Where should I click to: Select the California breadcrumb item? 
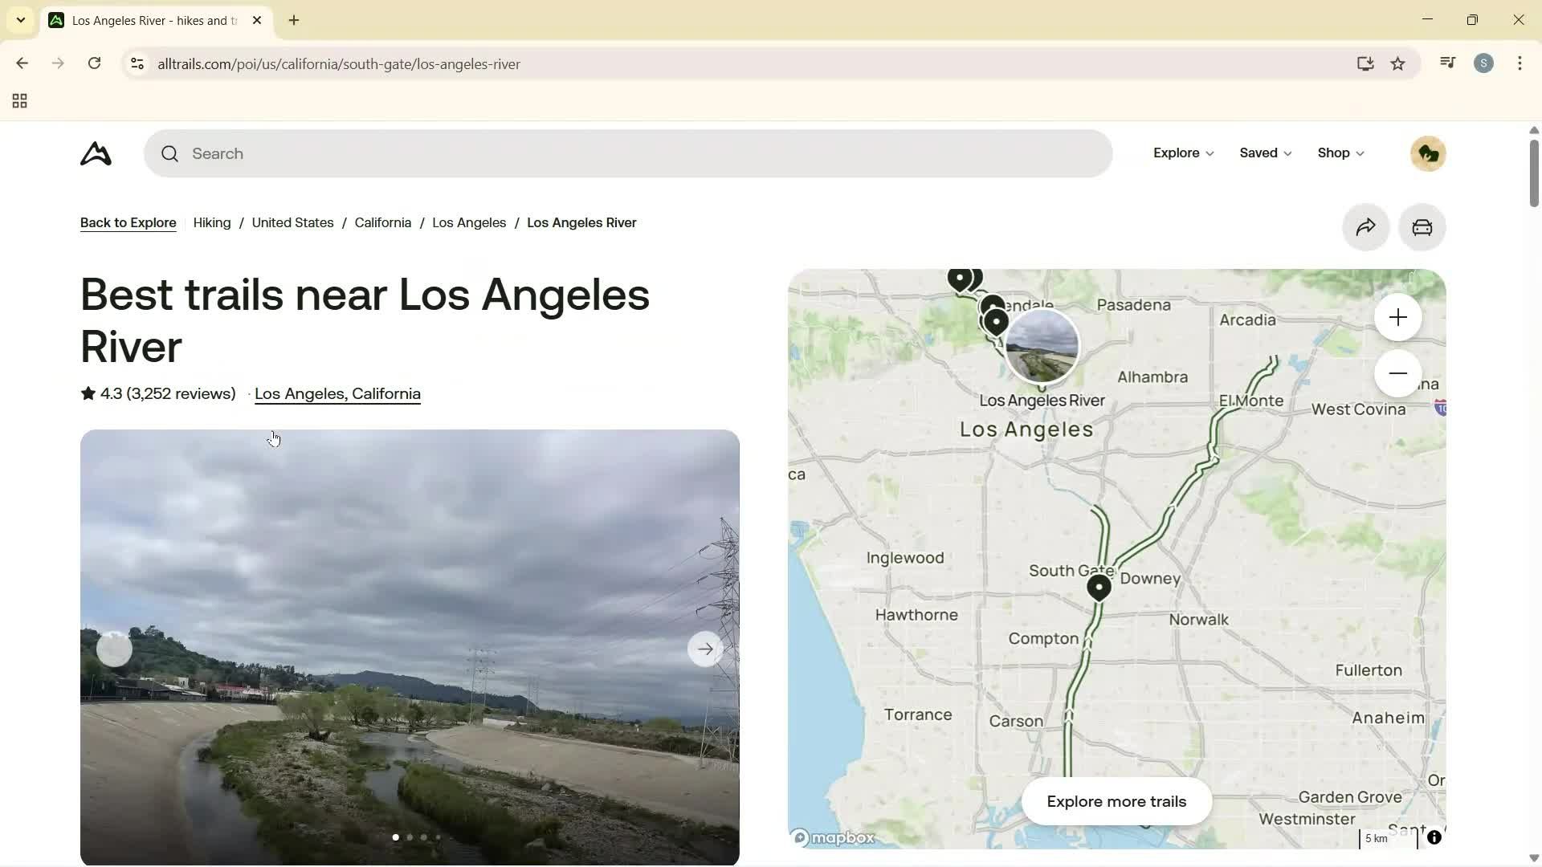pyautogui.click(x=382, y=222)
